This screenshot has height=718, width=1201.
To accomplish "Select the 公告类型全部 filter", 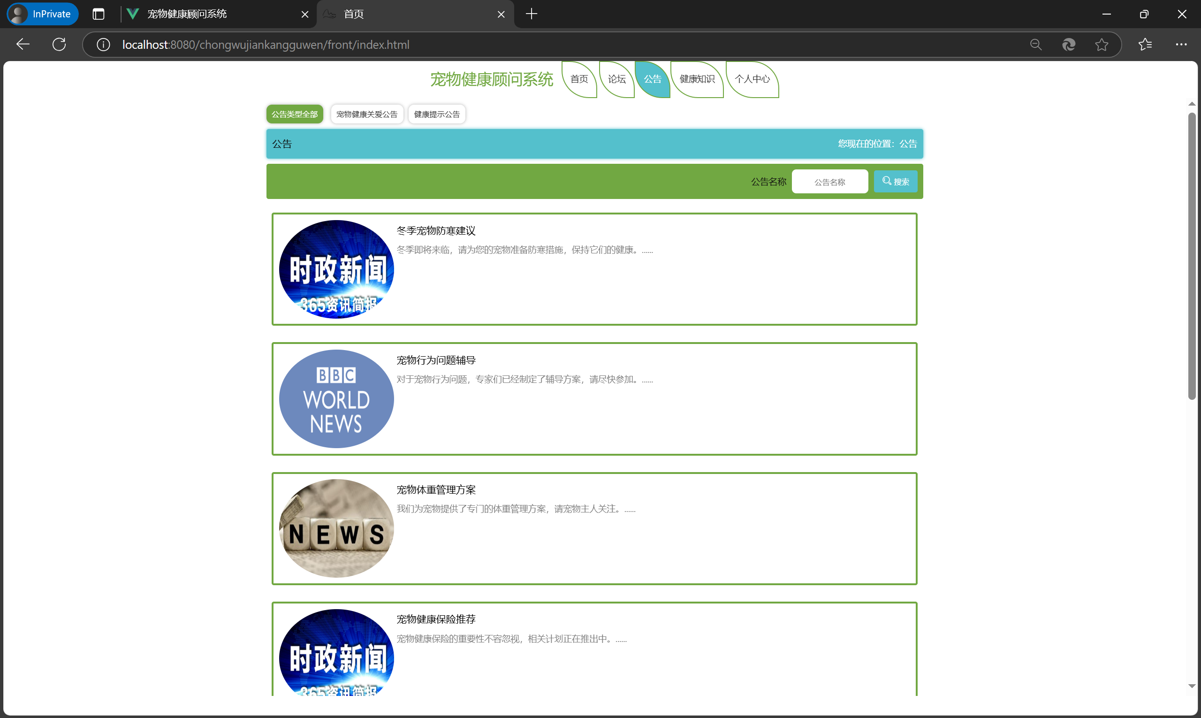I will 294,114.
